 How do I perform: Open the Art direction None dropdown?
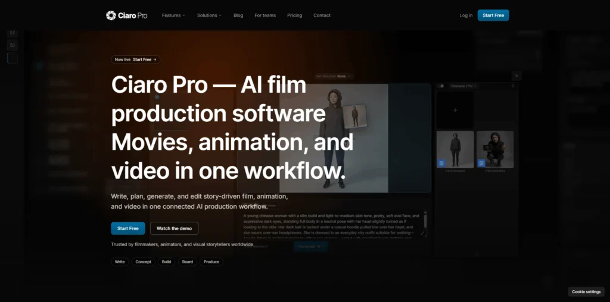[334, 76]
